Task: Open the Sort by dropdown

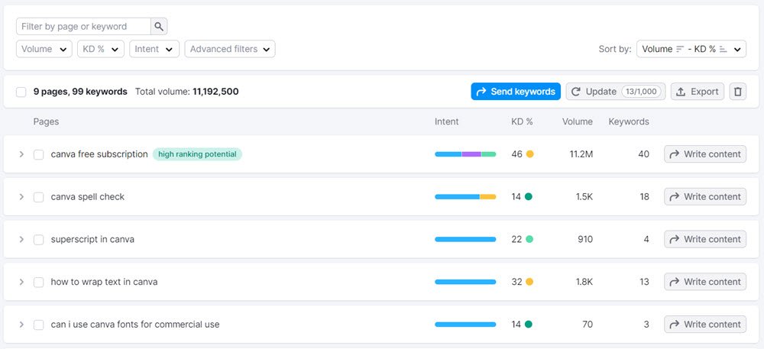Action: tap(691, 49)
